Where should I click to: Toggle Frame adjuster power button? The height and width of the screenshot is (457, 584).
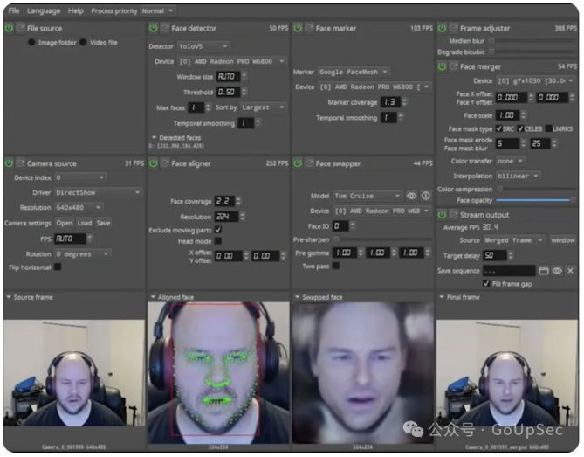[x=442, y=28]
